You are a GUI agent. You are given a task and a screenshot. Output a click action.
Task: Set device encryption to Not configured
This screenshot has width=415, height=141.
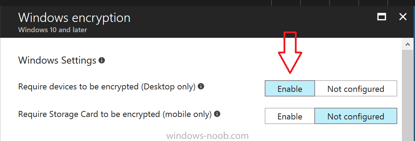[356, 88]
